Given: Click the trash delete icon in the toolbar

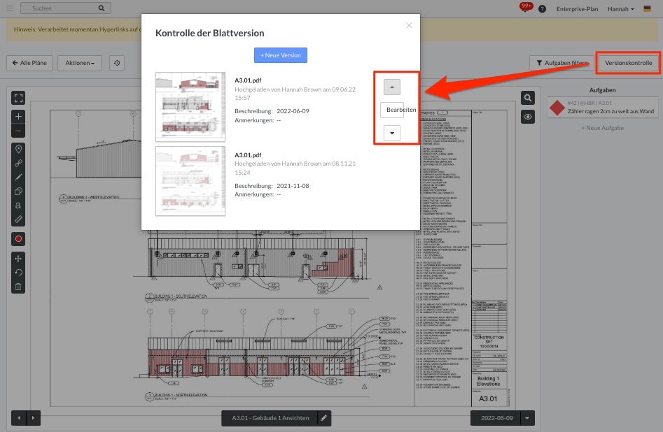Looking at the screenshot, I should pos(18,286).
